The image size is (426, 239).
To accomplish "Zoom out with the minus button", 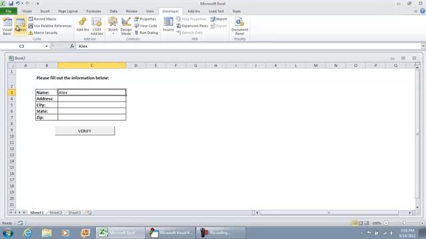I will (386, 223).
